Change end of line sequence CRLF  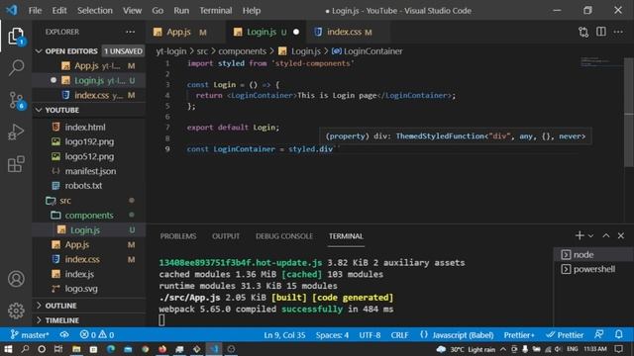[399, 335]
